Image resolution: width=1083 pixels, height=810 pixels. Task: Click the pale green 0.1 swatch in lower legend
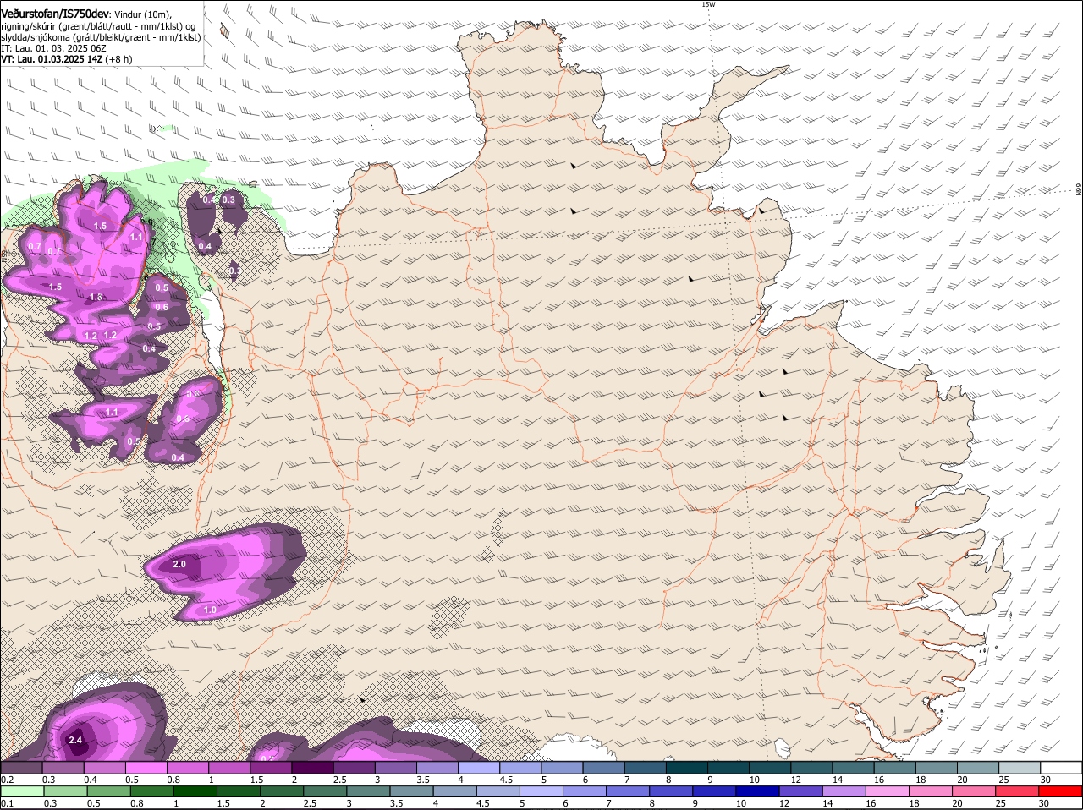tap(22, 792)
